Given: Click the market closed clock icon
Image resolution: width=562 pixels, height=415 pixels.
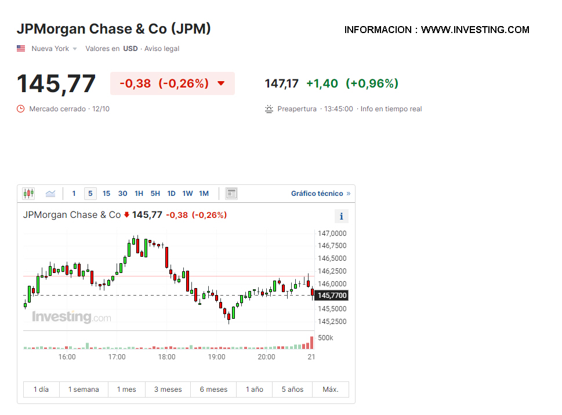Looking at the screenshot, I should pyautogui.click(x=21, y=109).
